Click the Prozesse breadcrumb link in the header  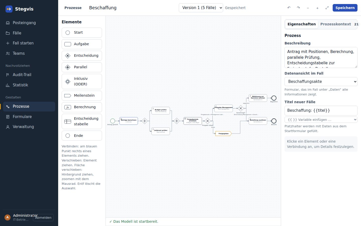(x=73, y=8)
